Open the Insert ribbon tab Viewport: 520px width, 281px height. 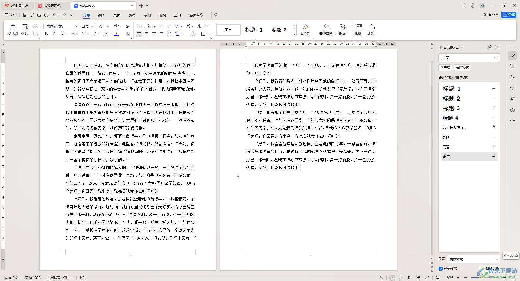coord(102,15)
